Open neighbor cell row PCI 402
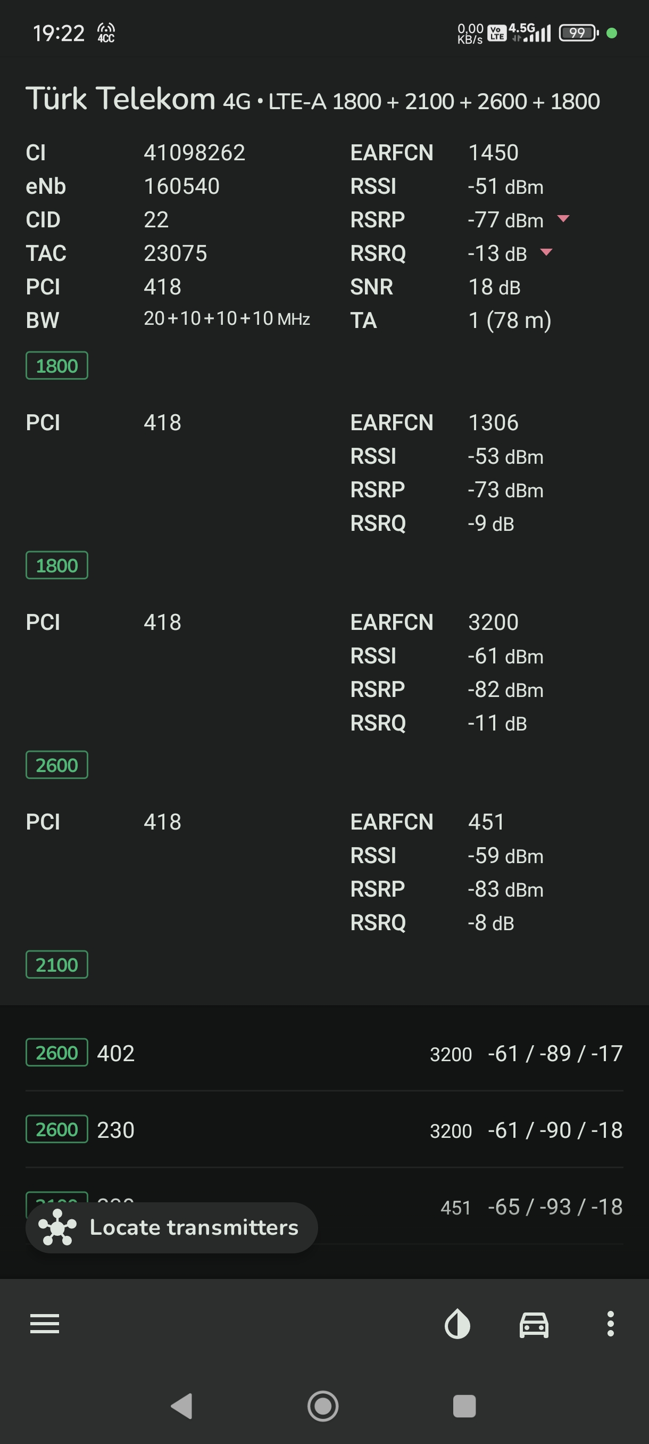 point(324,1053)
